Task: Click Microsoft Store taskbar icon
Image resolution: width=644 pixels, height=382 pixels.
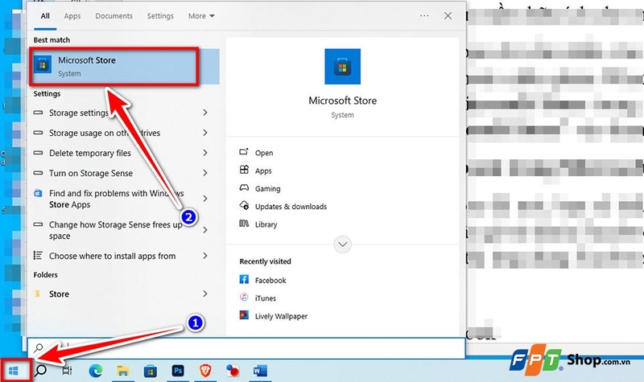Action: click(x=151, y=372)
